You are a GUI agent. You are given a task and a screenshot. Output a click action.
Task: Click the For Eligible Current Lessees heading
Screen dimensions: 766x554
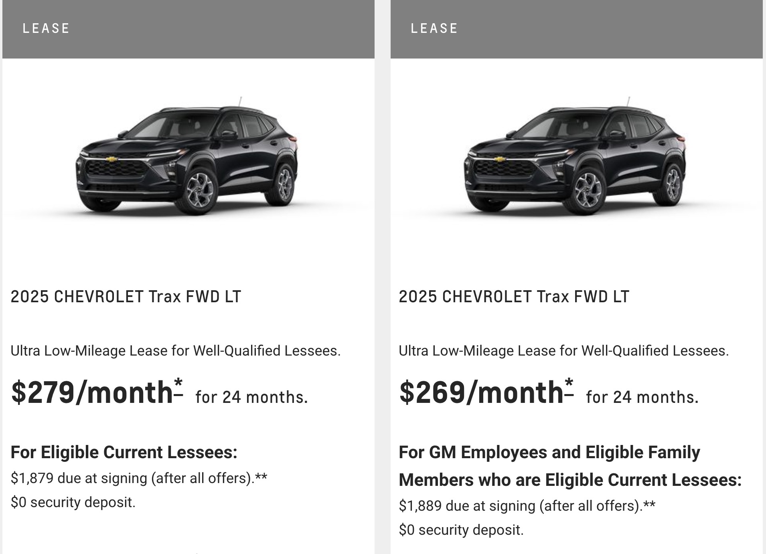124,452
